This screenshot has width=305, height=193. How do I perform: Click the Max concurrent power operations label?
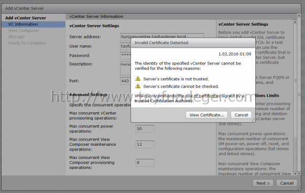(x=91, y=128)
